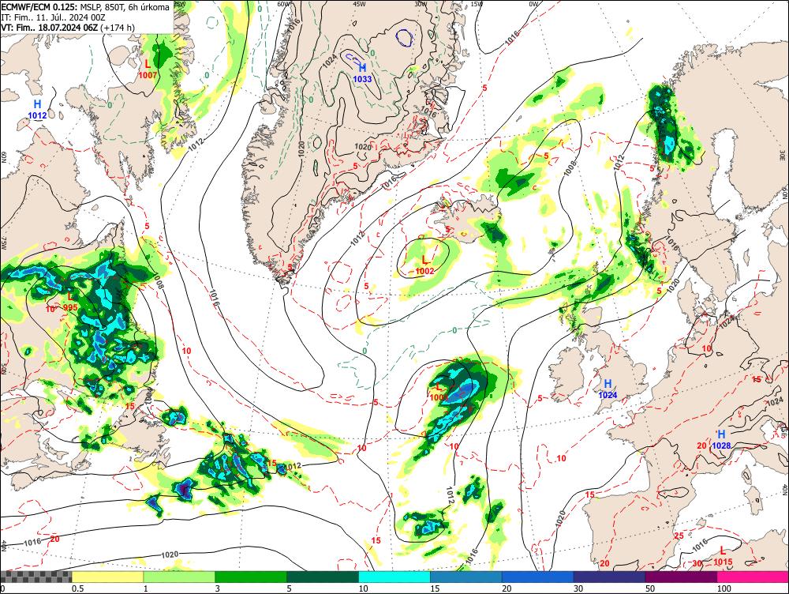Click the blue '1033' high pressure value over Greenland
Image resolution: width=789 pixels, height=594 pixels.
(362, 79)
